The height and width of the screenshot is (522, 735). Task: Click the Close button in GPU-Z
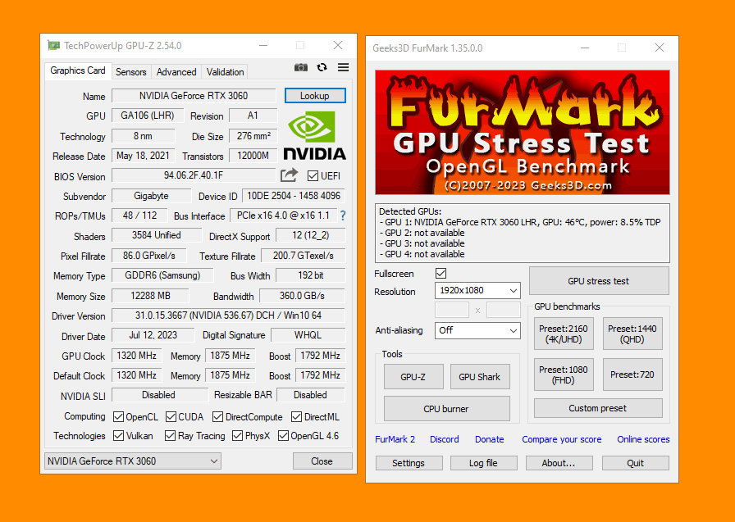pyautogui.click(x=322, y=461)
